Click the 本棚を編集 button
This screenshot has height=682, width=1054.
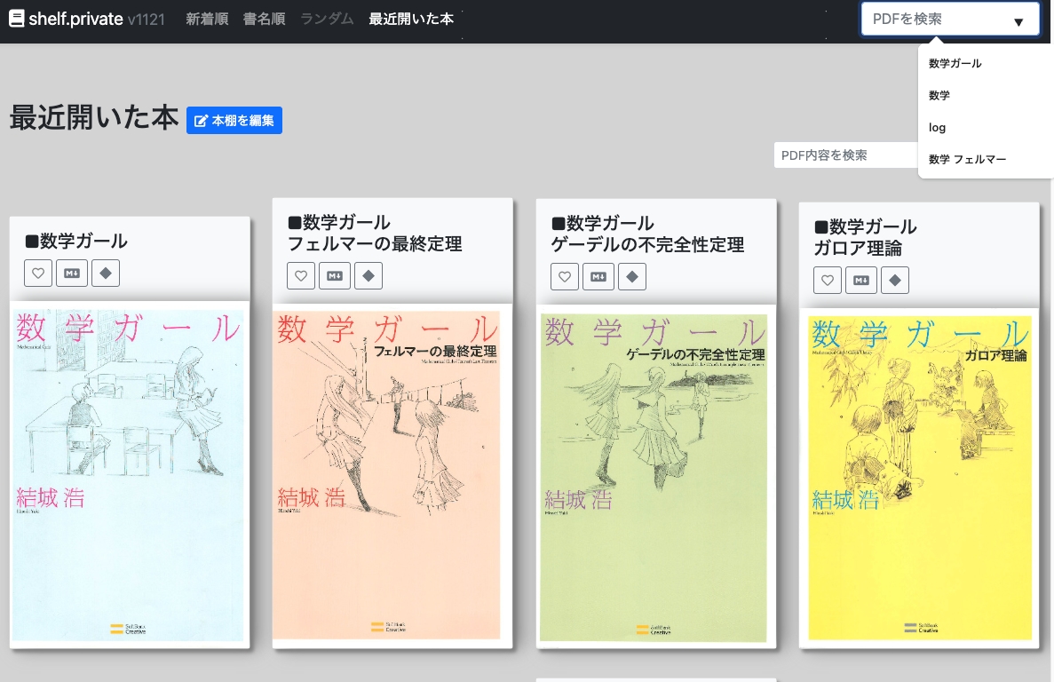click(x=234, y=120)
